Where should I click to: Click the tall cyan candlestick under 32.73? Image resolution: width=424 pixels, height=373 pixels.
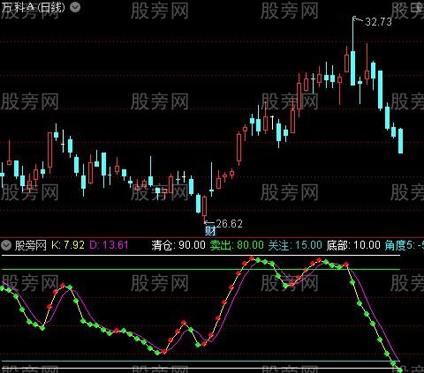(352, 68)
